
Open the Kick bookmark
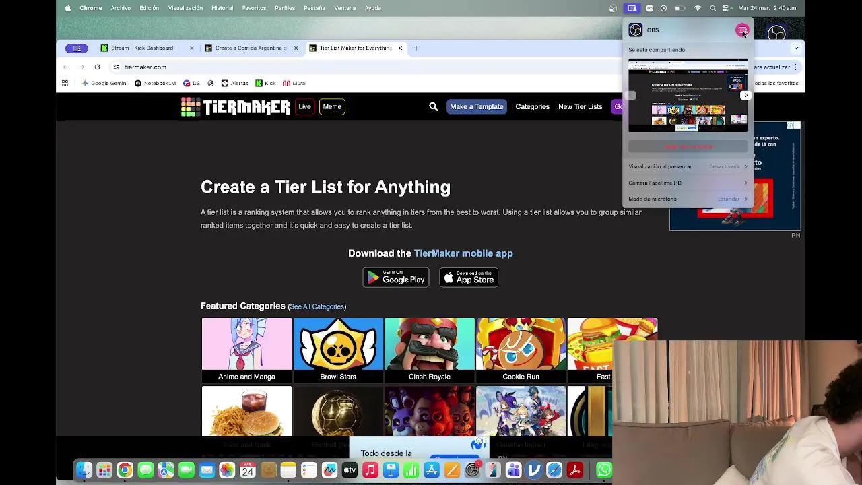tap(265, 83)
